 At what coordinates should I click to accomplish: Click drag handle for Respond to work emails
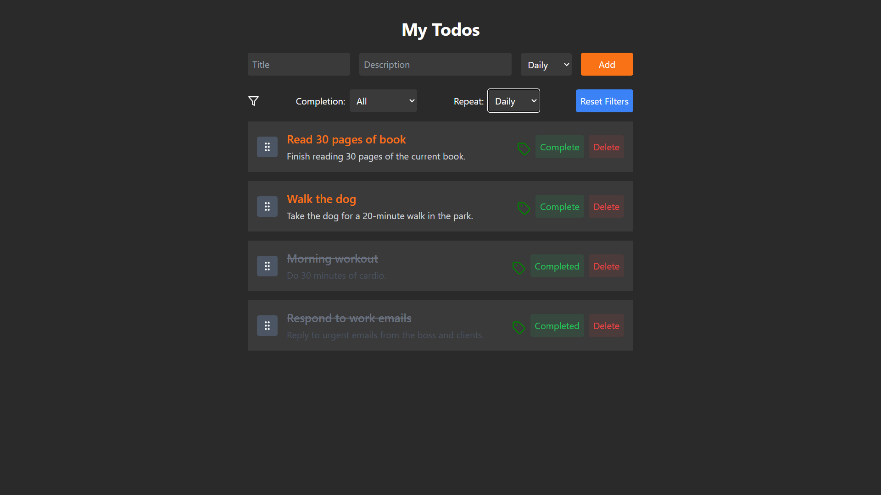(267, 325)
